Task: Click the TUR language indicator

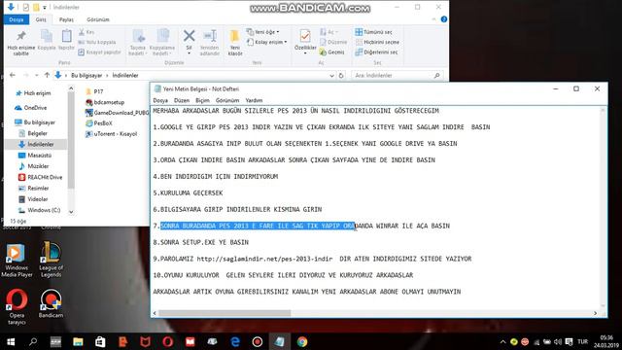Action: coord(582,341)
